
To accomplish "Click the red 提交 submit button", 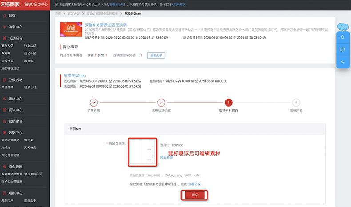I will click(194, 195).
